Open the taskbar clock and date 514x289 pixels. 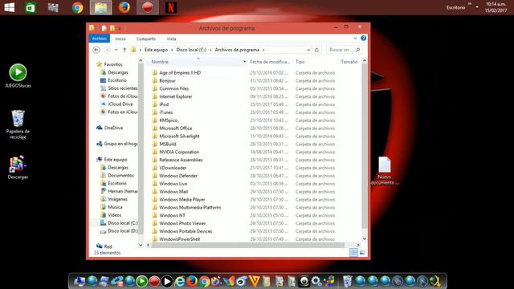pyautogui.click(x=496, y=7)
